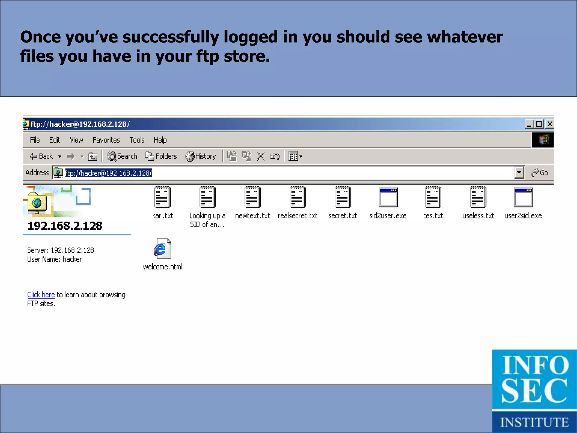Viewport: 577px width, 433px height.
Task: Open the File menu
Action: 35,140
